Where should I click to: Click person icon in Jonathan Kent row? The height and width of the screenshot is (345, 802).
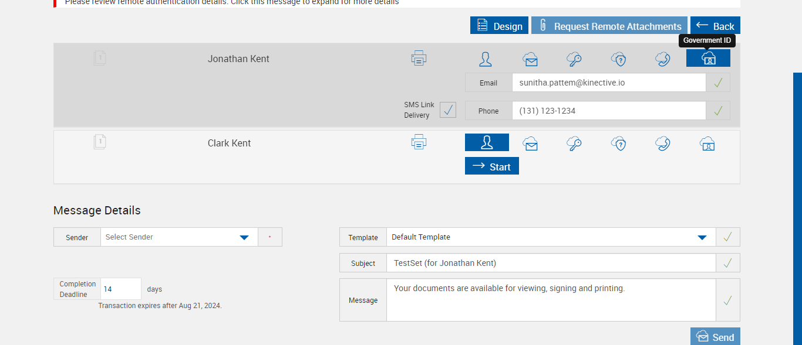[486, 59]
